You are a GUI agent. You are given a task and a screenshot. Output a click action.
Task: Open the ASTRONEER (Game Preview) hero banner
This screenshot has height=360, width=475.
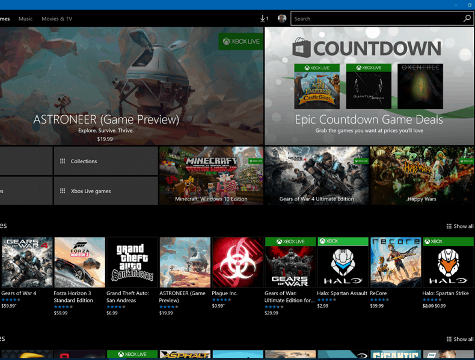[131, 86]
